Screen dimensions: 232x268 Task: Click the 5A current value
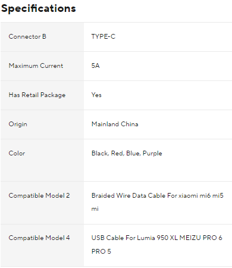click(95, 66)
